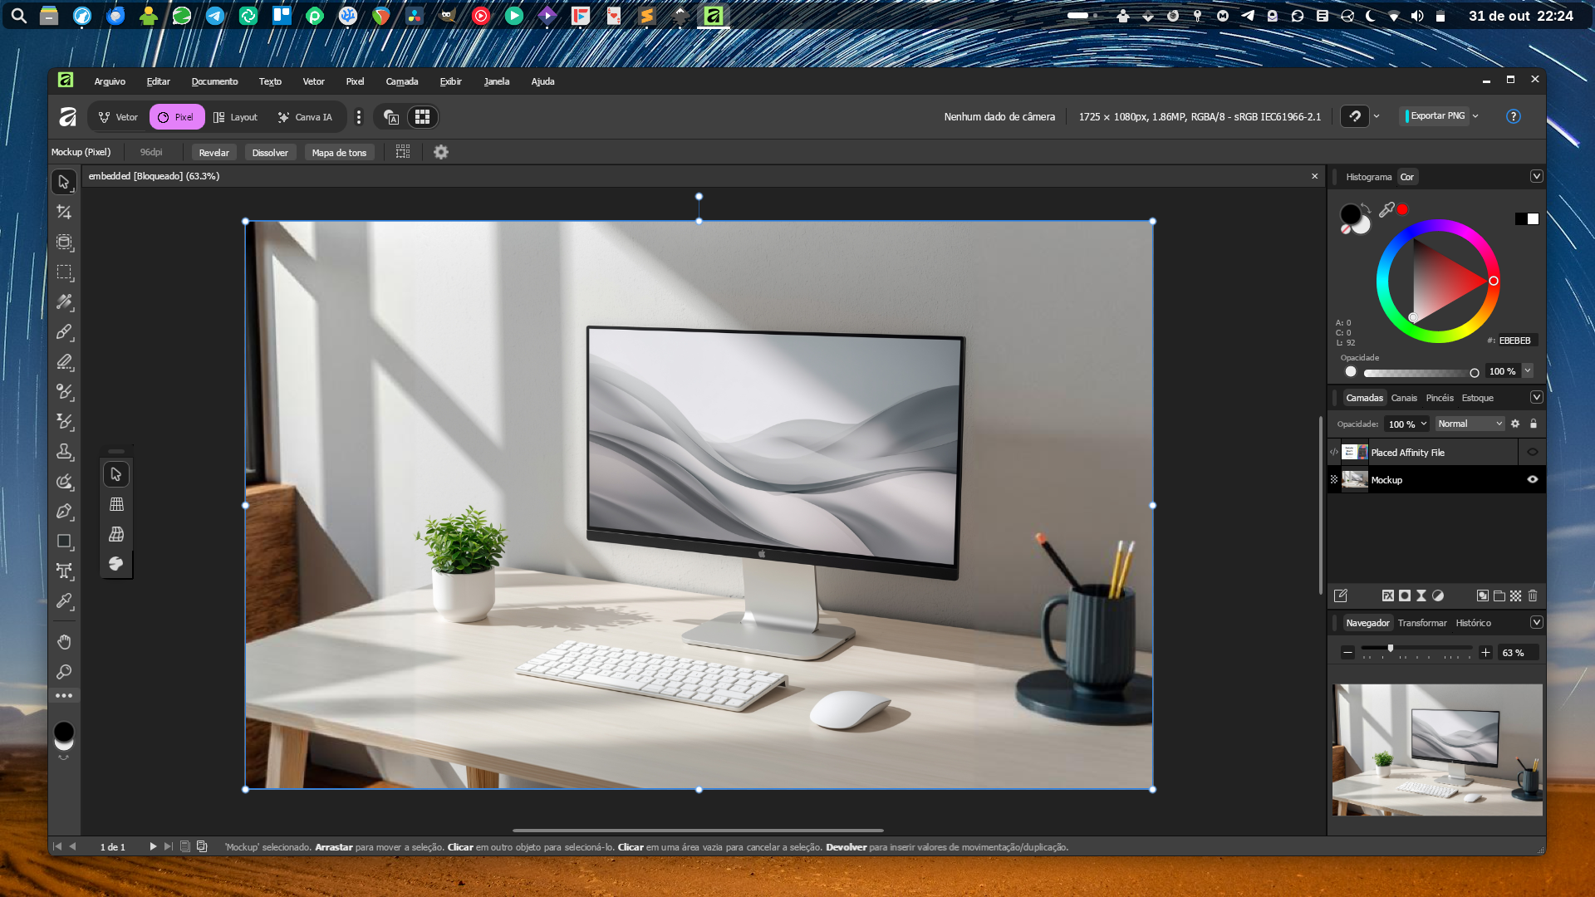Activate the Hand pan tool
This screenshot has width=1595, height=897.
(64, 641)
